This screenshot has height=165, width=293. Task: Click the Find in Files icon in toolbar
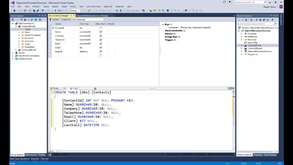(89, 11)
